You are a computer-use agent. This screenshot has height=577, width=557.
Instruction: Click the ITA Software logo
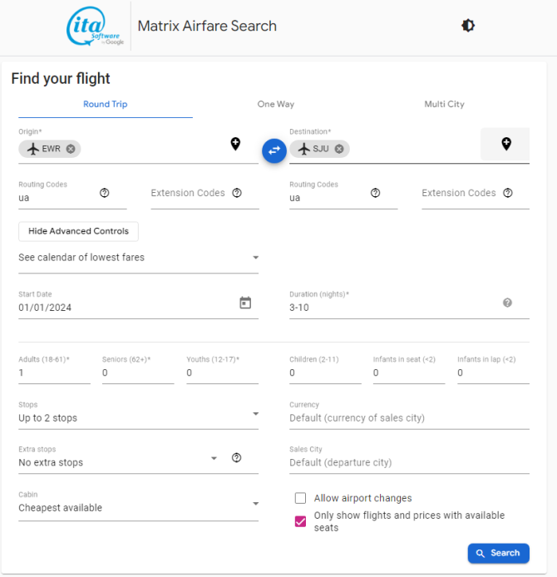pos(95,27)
